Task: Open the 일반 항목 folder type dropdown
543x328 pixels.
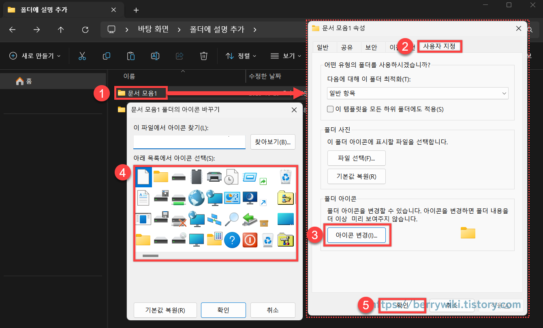Action: click(417, 93)
